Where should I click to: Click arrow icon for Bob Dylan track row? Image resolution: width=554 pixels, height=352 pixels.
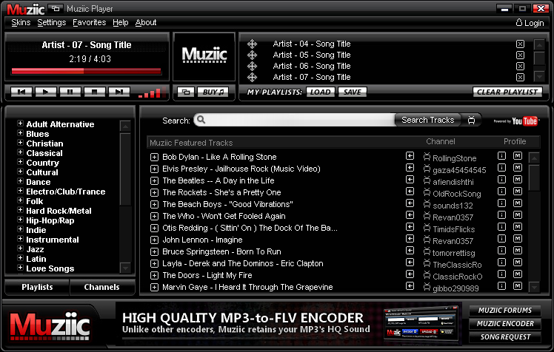[410, 156]
